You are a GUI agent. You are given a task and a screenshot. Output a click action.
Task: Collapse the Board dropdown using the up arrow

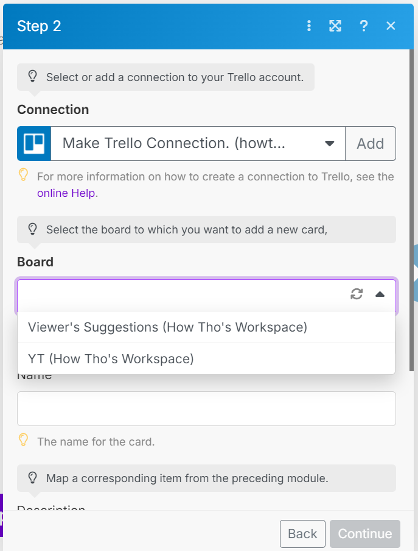380,294
